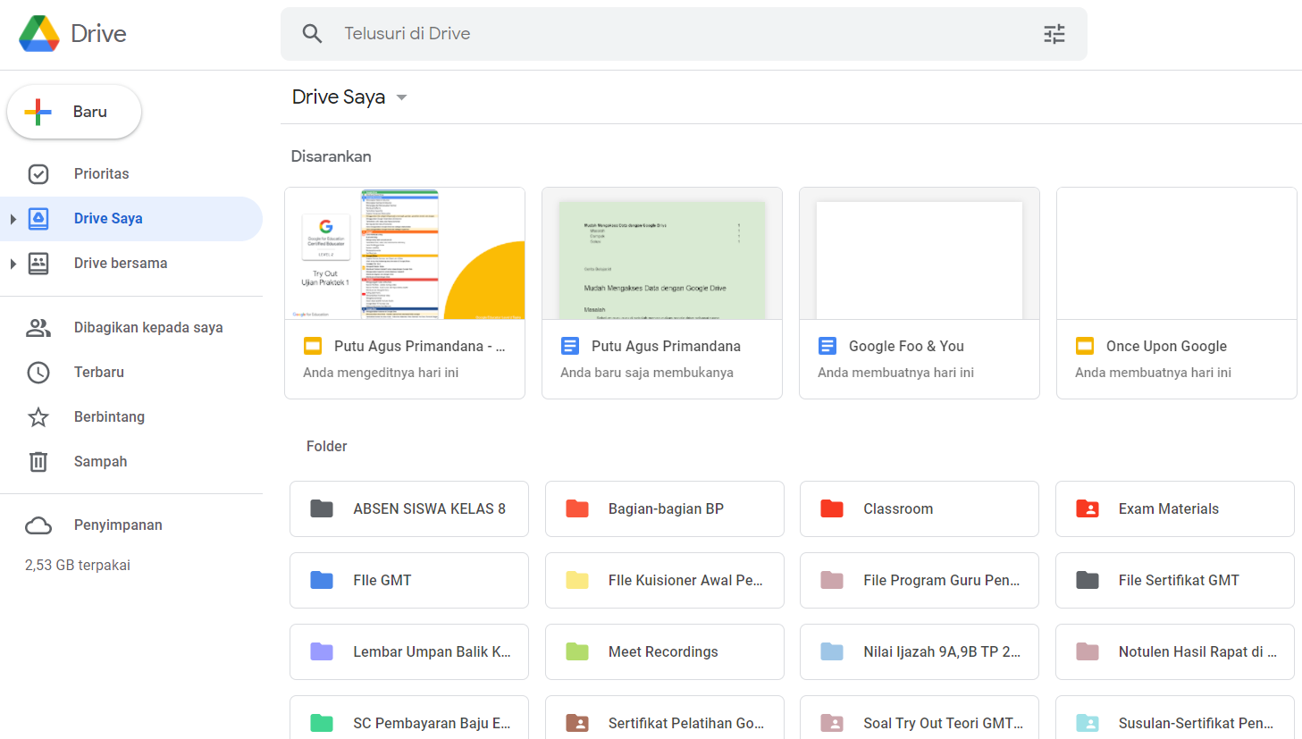Click the Drive Saya drive icon

[x=38, y=218]
